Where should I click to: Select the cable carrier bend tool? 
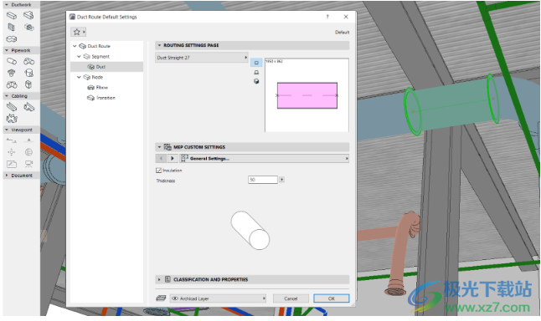coord(28,107)
